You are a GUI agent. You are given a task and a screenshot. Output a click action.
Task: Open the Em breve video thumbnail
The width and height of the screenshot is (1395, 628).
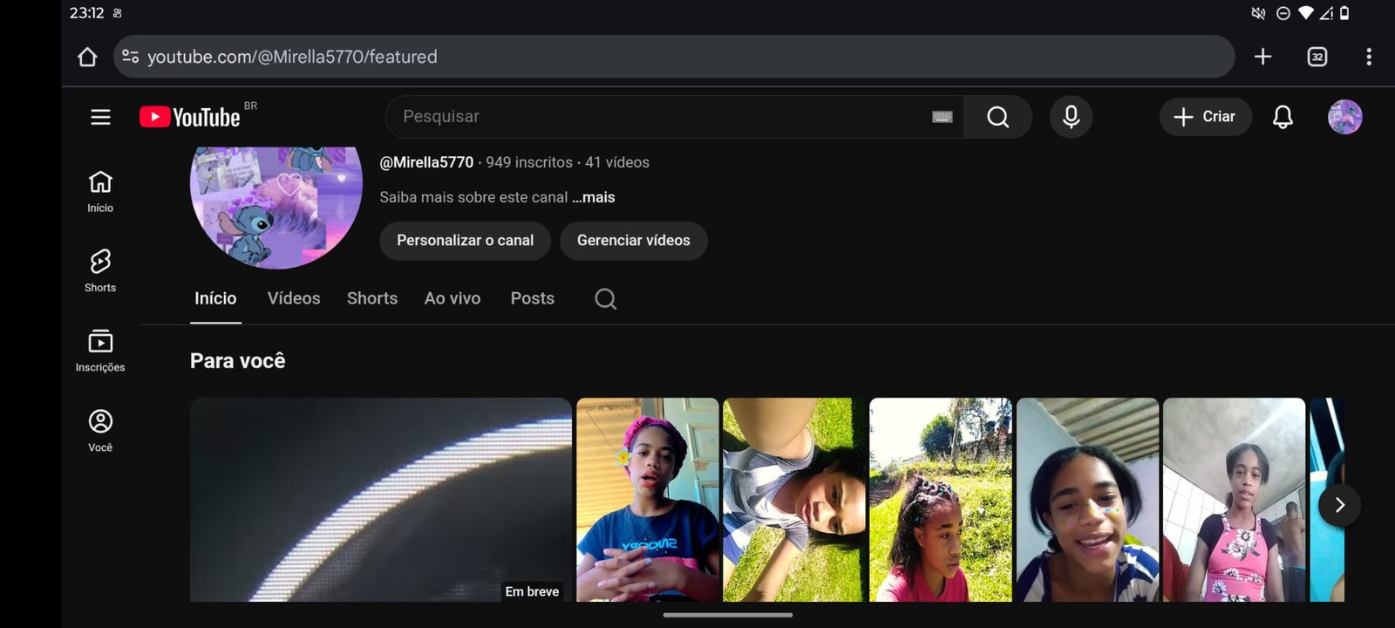[380, 499]
